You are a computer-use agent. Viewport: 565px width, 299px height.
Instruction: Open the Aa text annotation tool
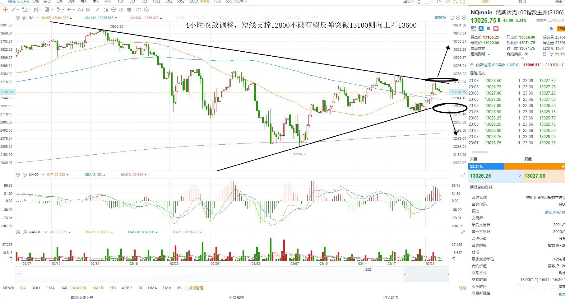[81, 10]
